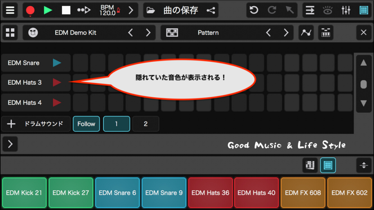
Task: Toggle the Follow button
Action: (x=86, y=124)
